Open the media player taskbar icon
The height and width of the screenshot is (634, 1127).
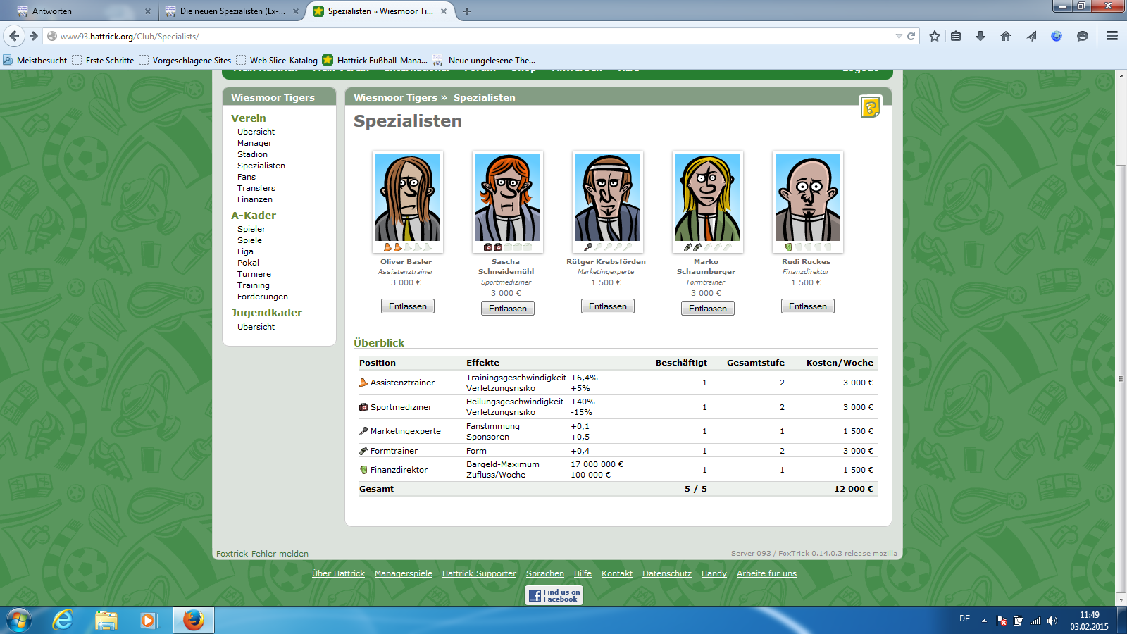(148, 620)
